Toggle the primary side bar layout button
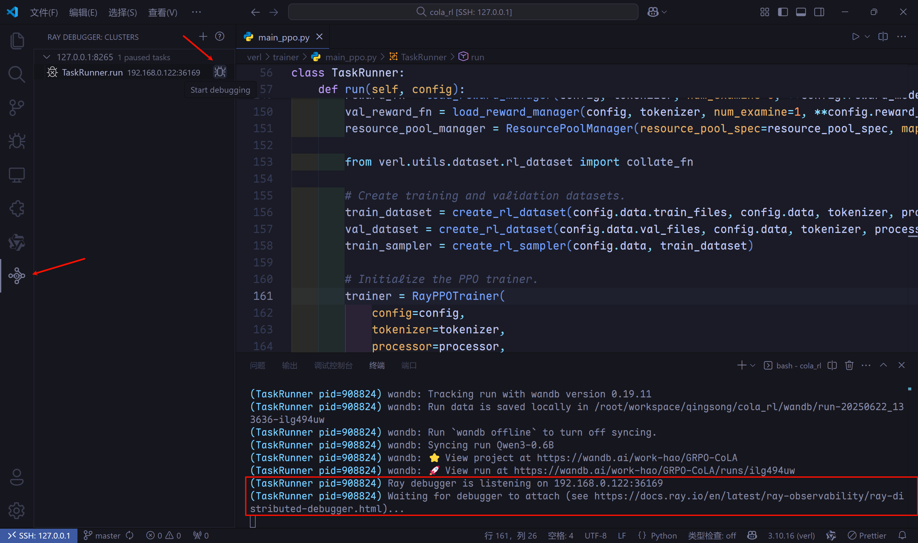 [x=783, y=12]
